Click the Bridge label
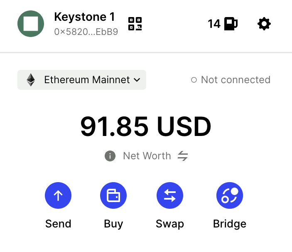 [229, 224]
